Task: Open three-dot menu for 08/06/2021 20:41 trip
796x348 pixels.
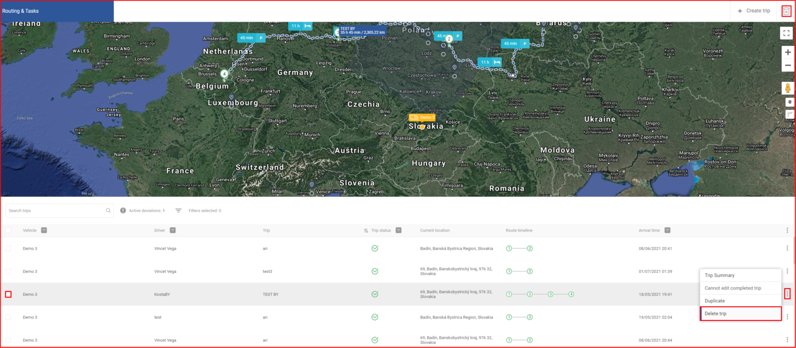Action: click(x=787, y=249)
